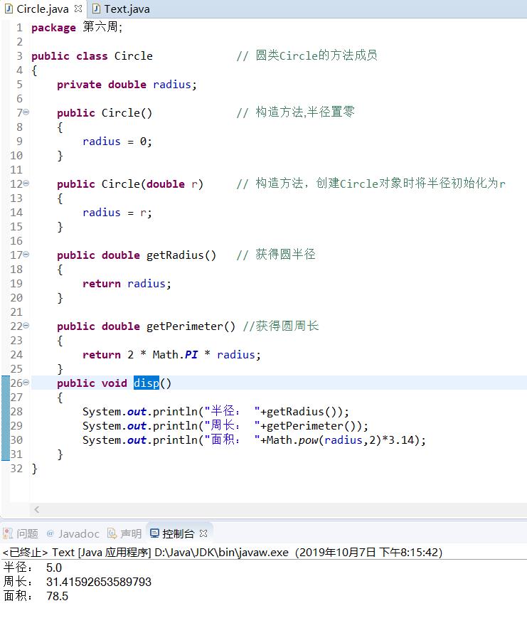
Task: Click the comment 构造方法,半径置零
Action: [x=296, y=112]
